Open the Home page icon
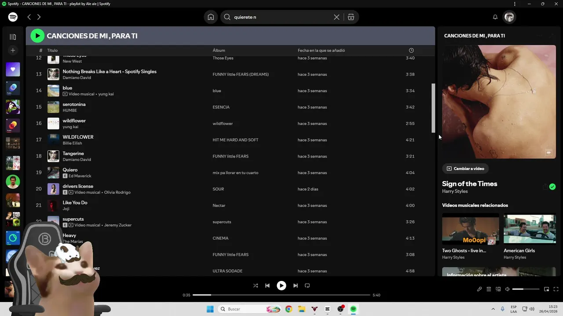The width and height of the screenshot is (563, 316). tap(211, 17)
